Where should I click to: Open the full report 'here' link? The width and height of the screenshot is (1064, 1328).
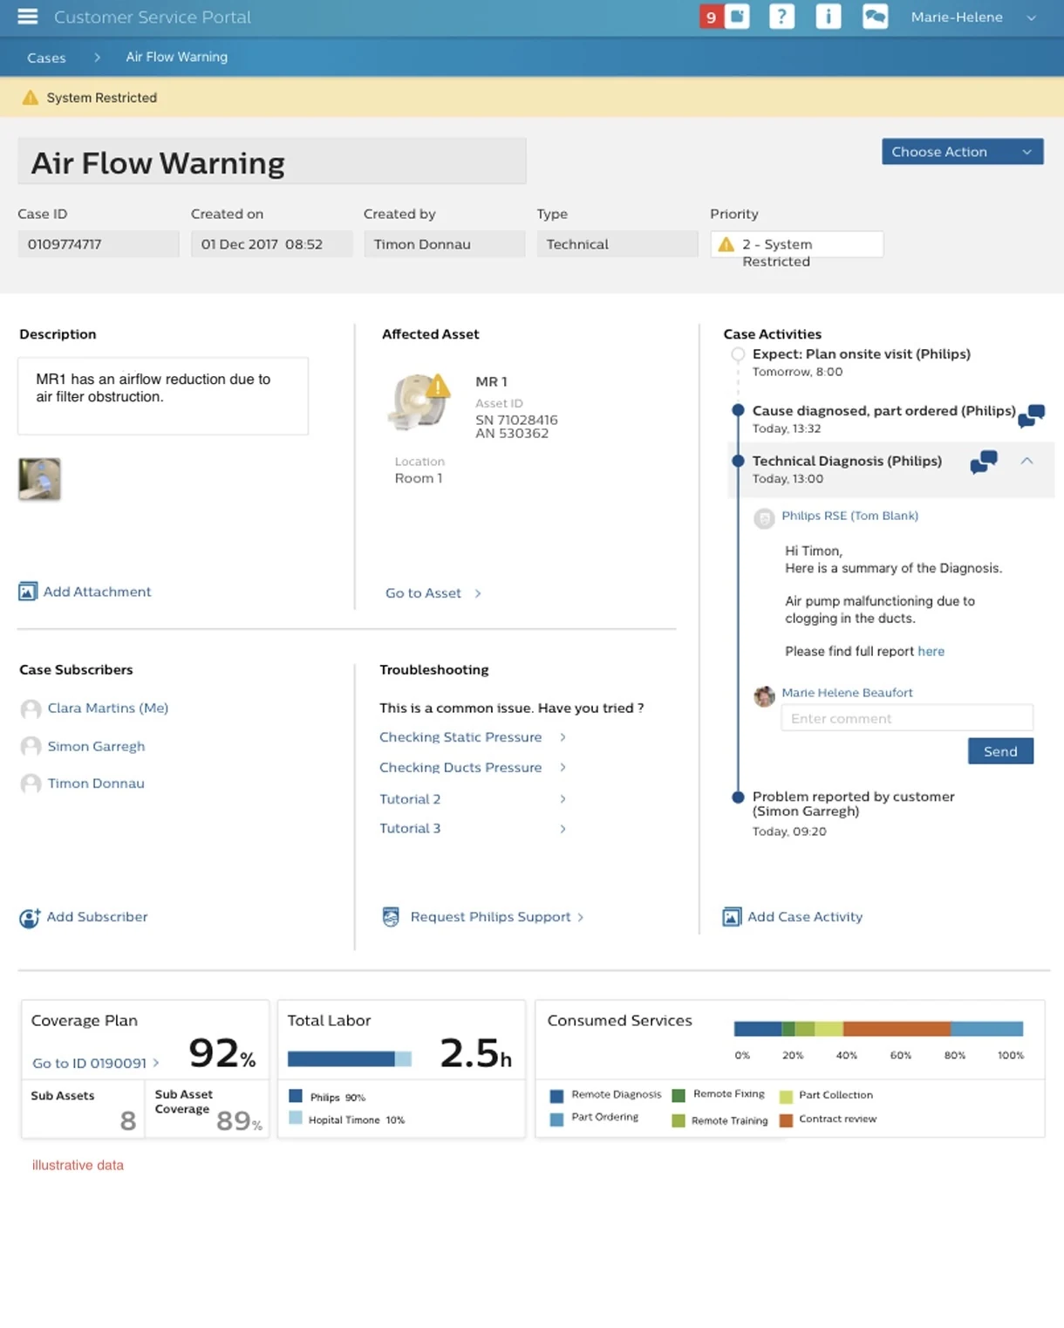tap(931, 652)
